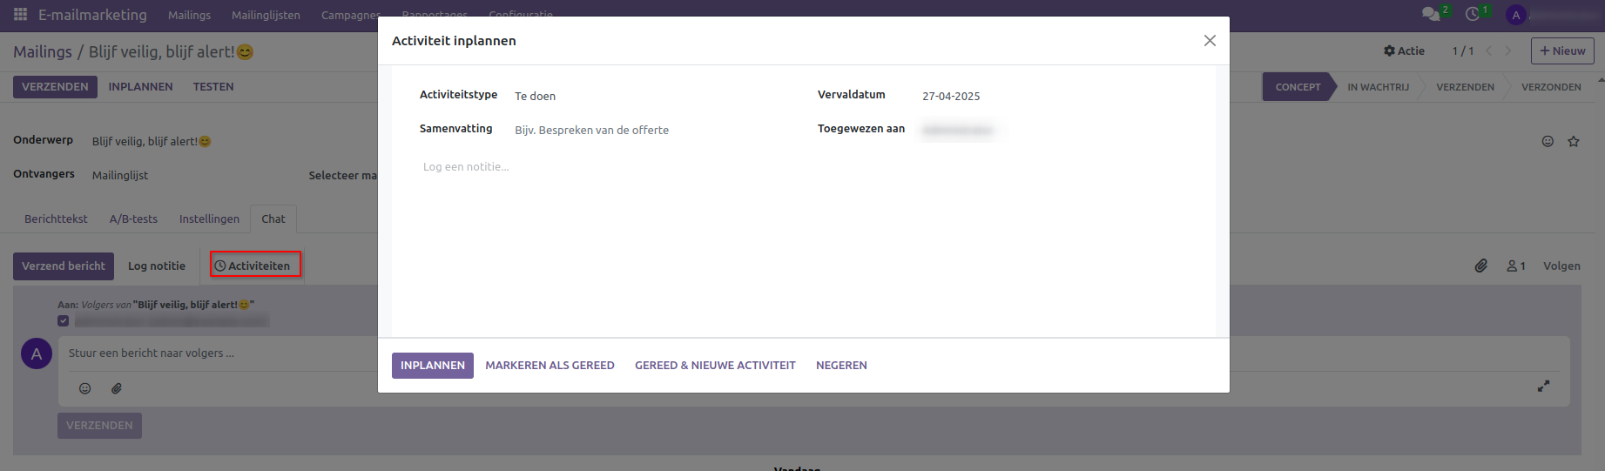This screenshot has height=471, width=1605.
Task: Select the Concept status stage
Action: [x=1298, y=87]
